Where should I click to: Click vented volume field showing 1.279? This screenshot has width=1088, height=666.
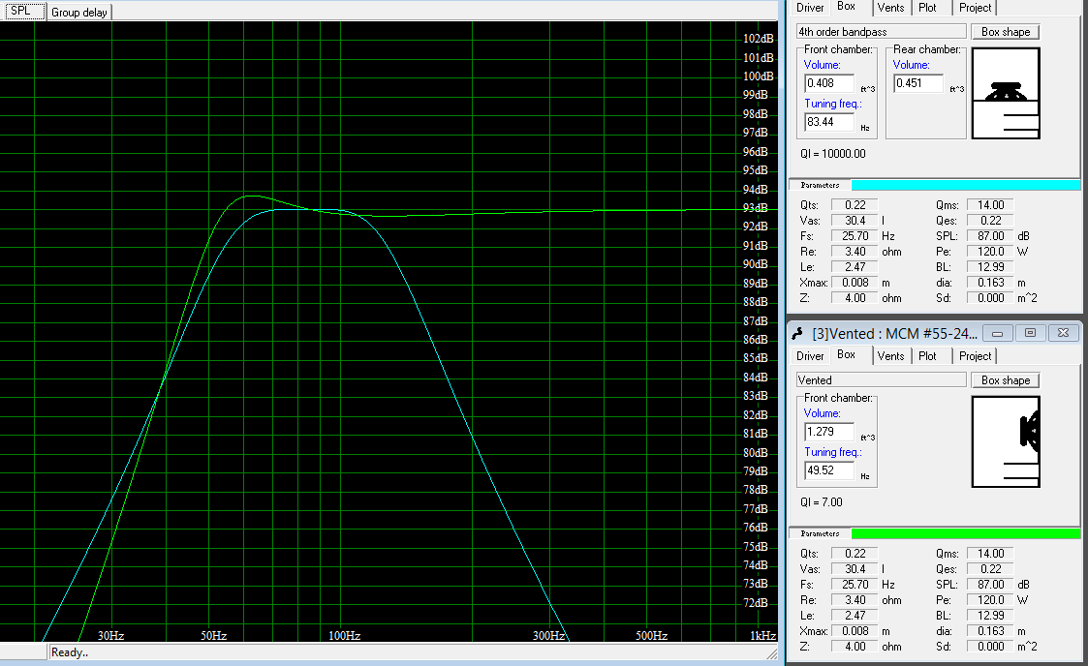829,432
